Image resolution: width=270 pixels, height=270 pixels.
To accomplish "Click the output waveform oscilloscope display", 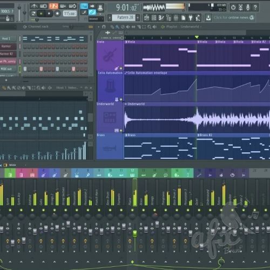I will click(154, 8).
